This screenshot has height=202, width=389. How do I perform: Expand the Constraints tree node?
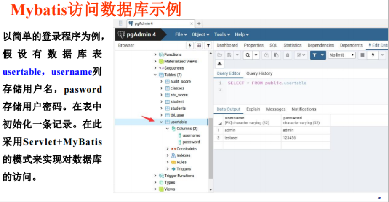coord(168,149)
